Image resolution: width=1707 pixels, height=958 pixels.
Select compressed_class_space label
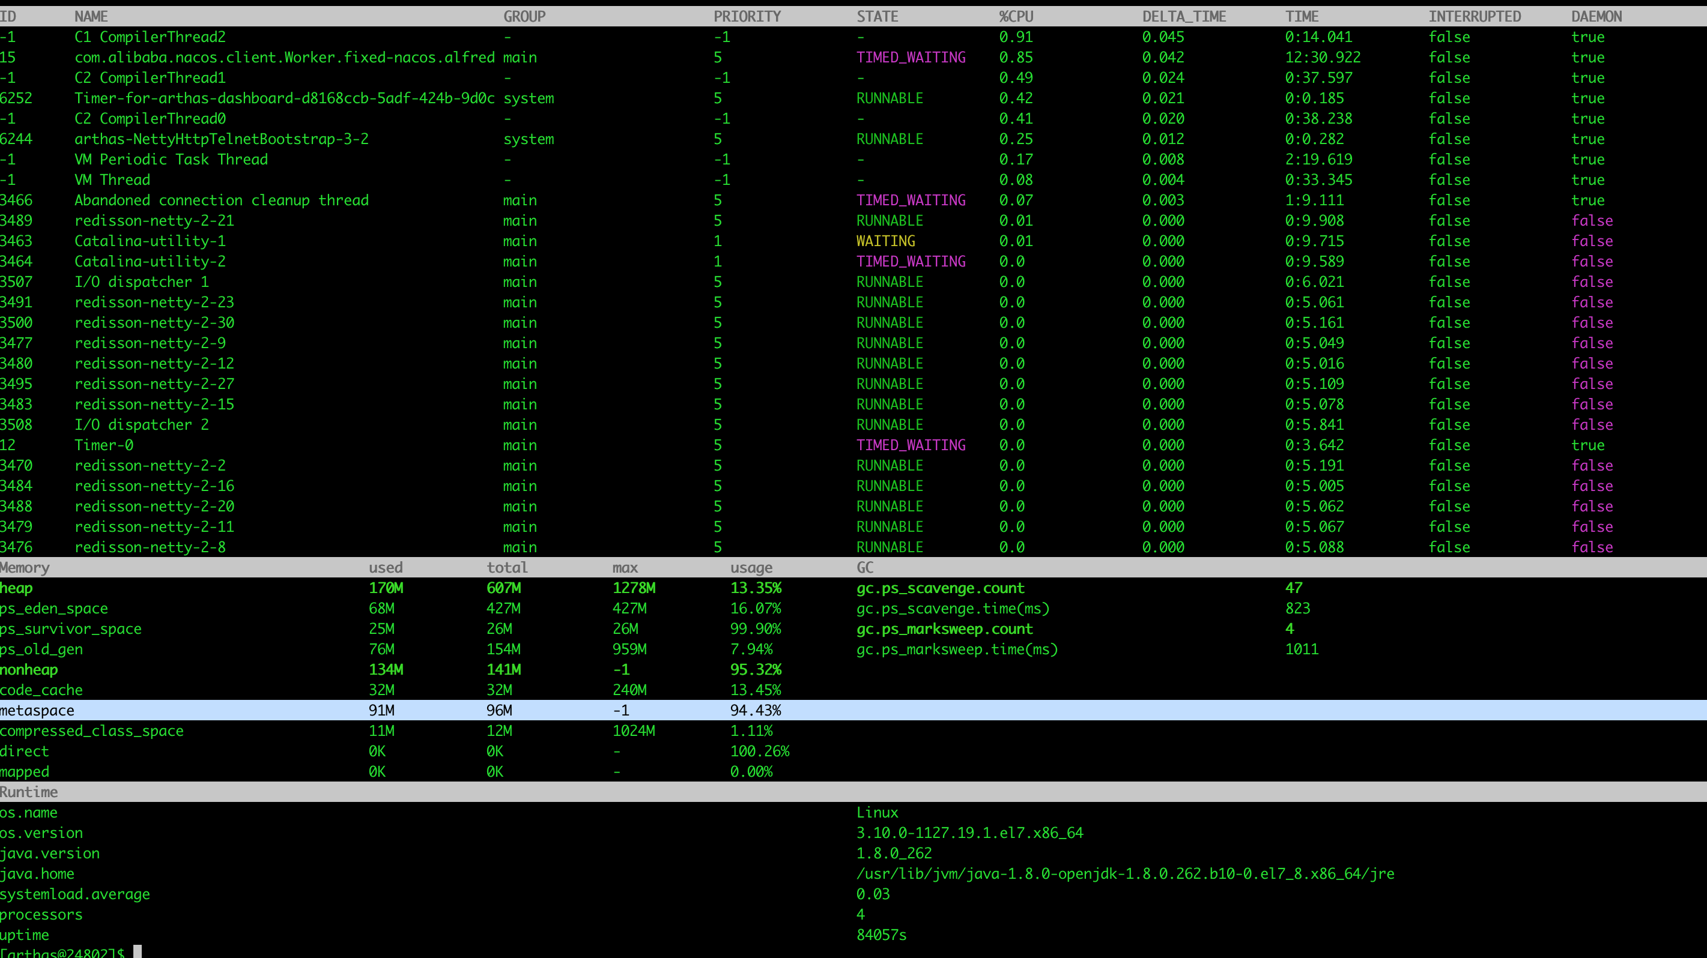[91, 732]
